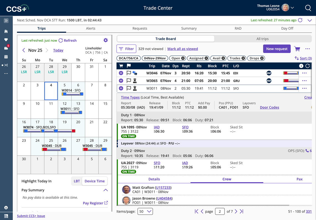
Task: Click the search magnifier in top bar
Action: [308, 8]
